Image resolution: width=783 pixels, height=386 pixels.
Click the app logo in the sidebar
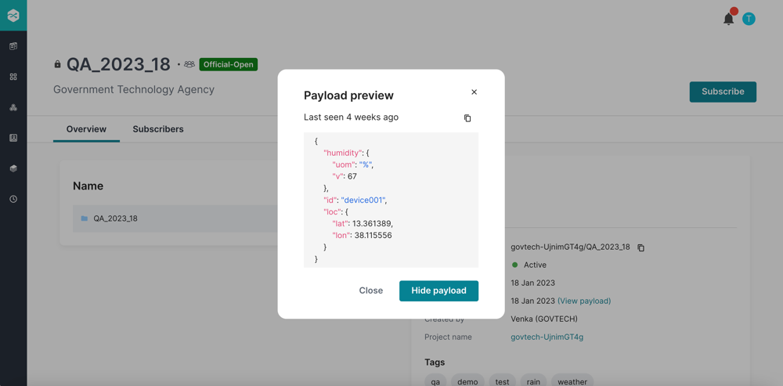(13, 16)
